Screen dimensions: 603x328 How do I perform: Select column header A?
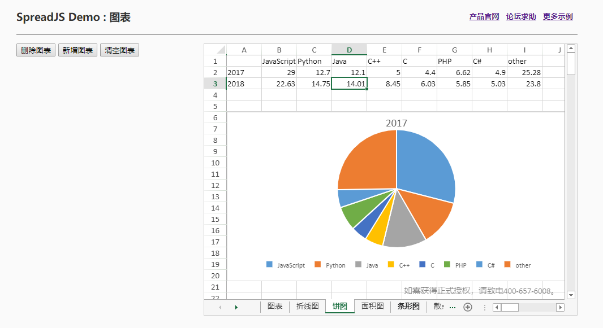pos(244,50)
